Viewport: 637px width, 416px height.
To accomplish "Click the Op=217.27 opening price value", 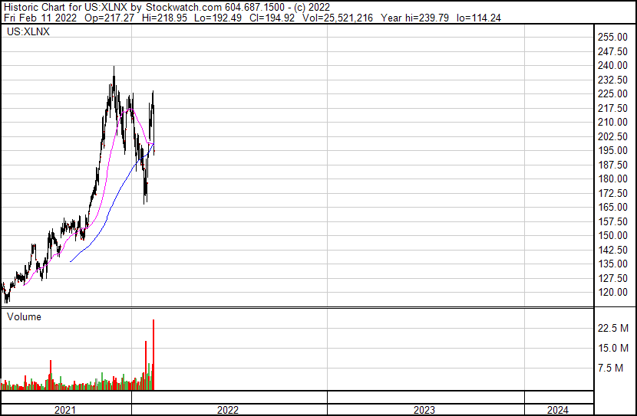I will pyautogui.click(x=109, y=18).
